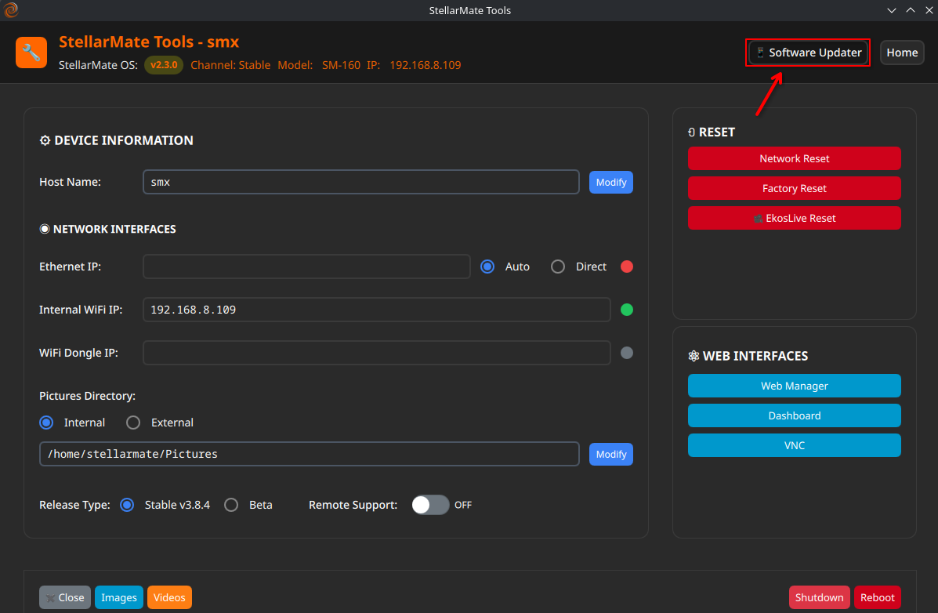Go to the Home page

tap(901, 53)
